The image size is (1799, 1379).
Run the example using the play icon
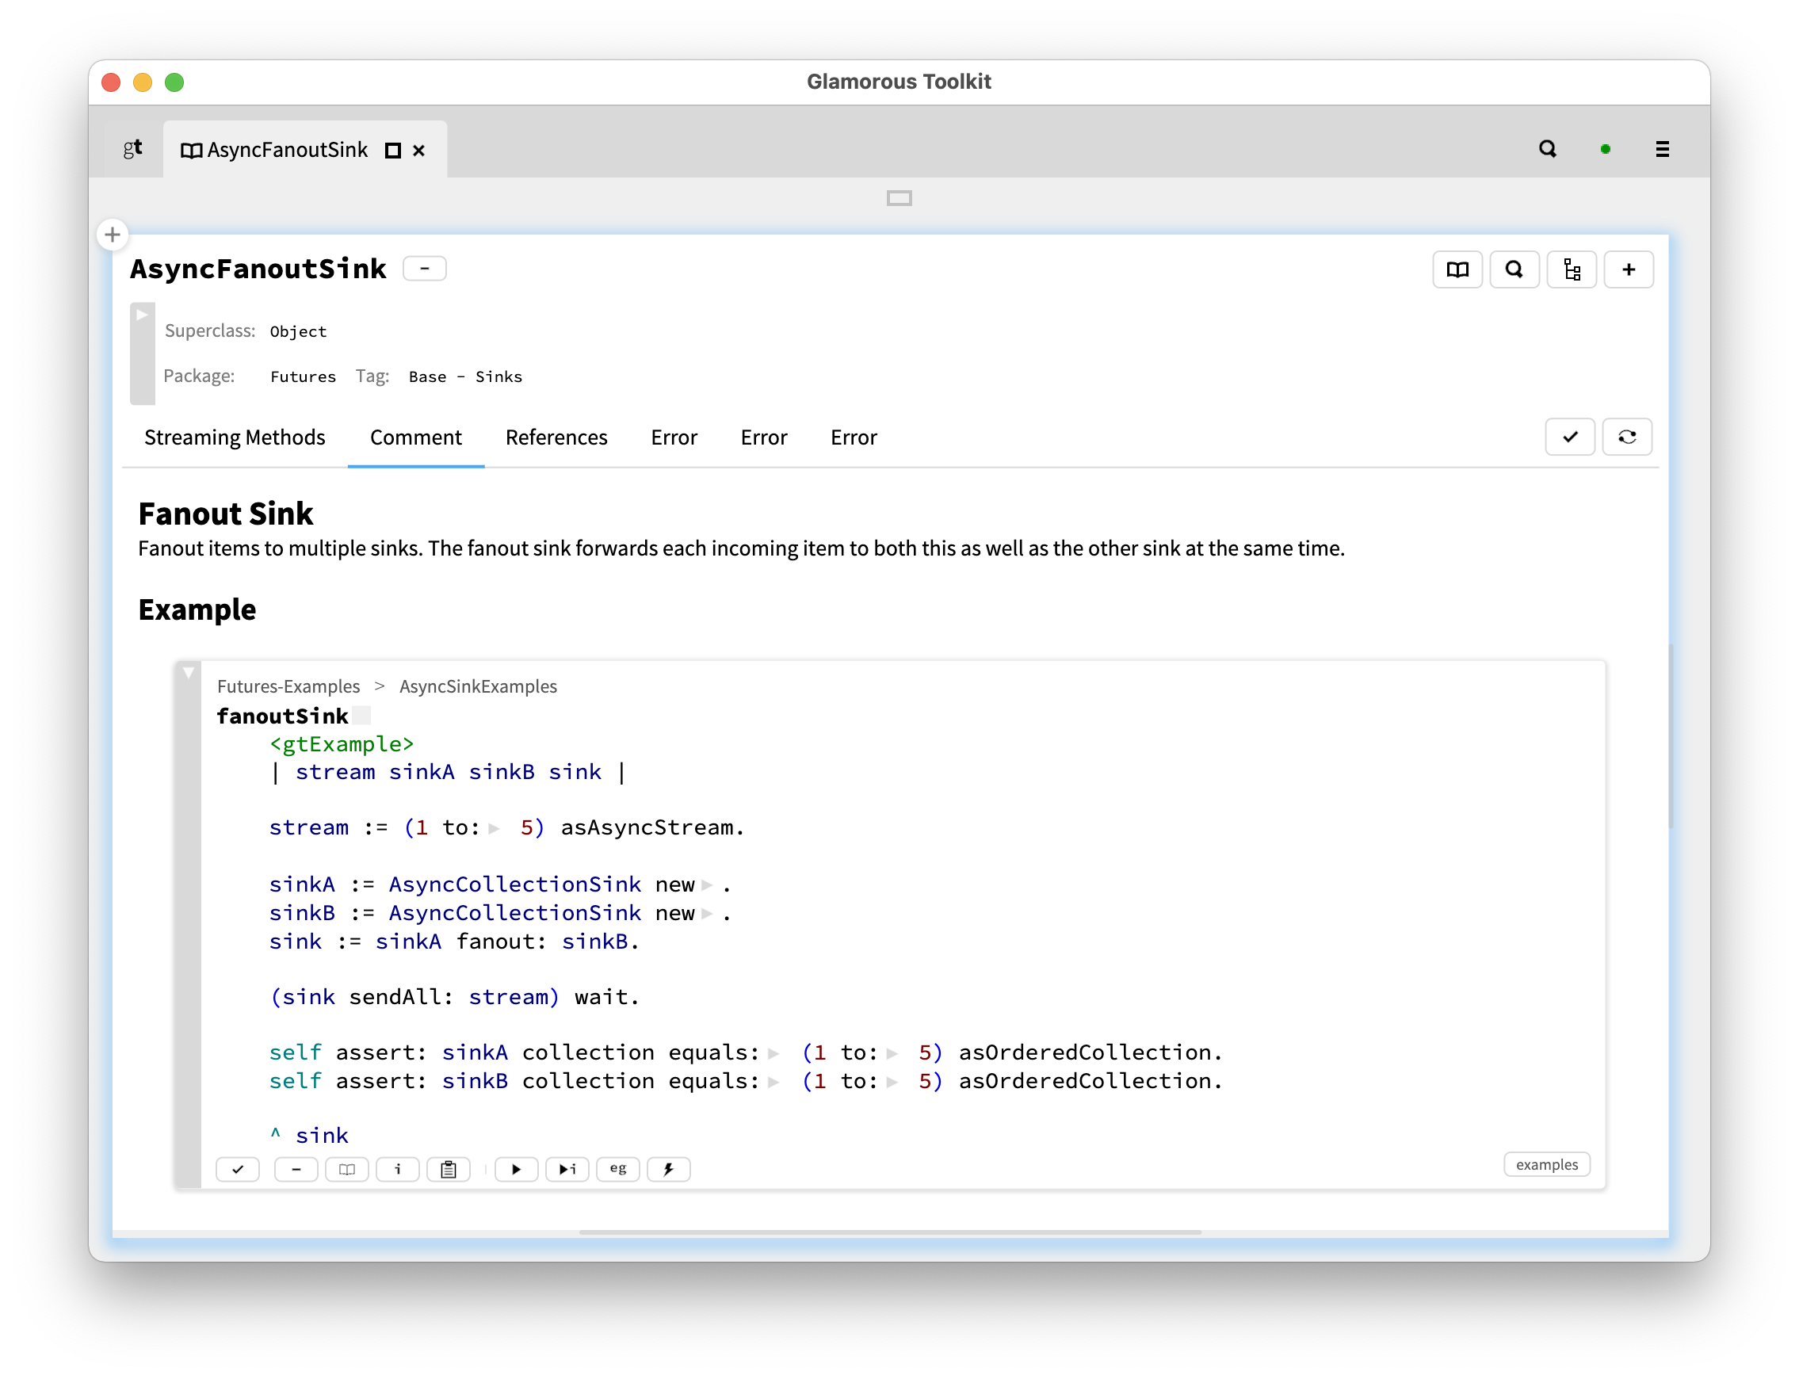pyautogui.click(x=516, y=1169)
